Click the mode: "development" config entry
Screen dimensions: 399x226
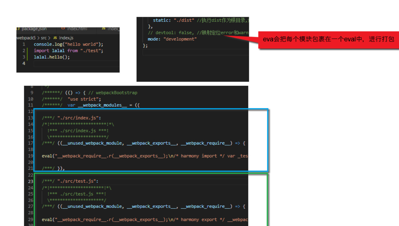[x=172, y=39]
